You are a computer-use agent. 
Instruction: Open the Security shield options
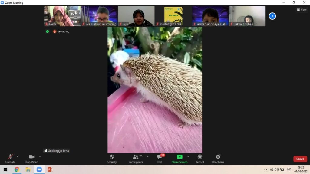tap(112, 159)
